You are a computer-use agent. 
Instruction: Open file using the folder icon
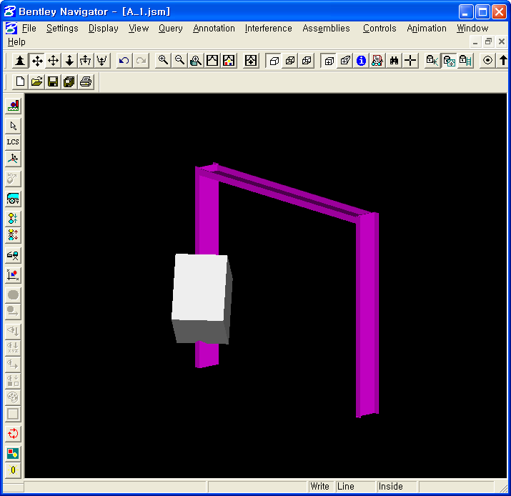[37, 82]
